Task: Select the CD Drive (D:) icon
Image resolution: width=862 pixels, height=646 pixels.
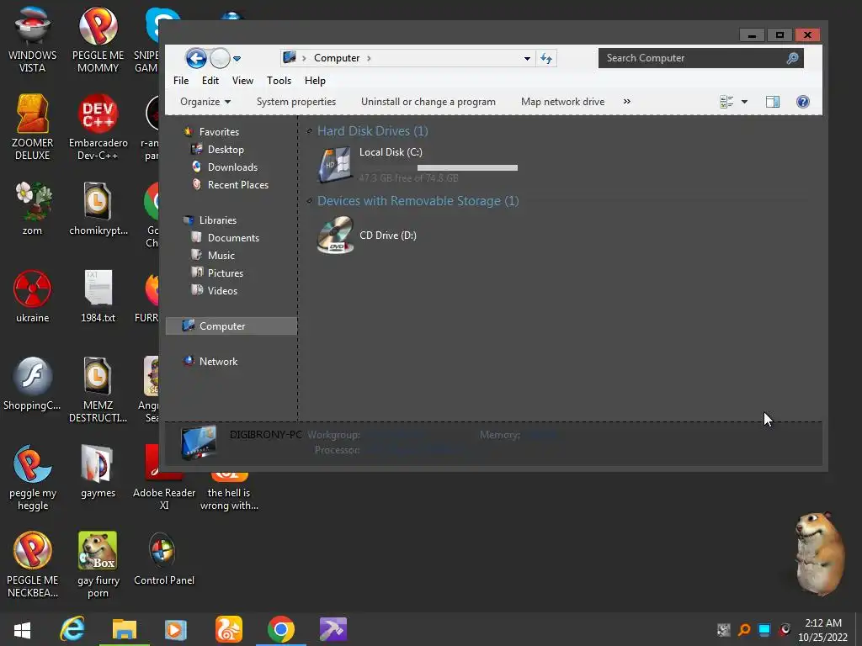Action: click(335, 235)
